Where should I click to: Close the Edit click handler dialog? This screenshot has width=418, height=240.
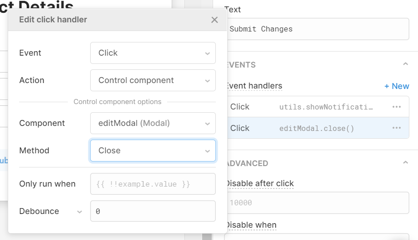click(x=214, y=20)
